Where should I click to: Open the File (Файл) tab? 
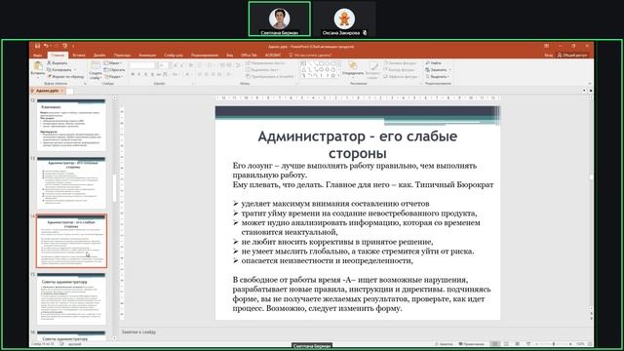click(x=38, y=56)
